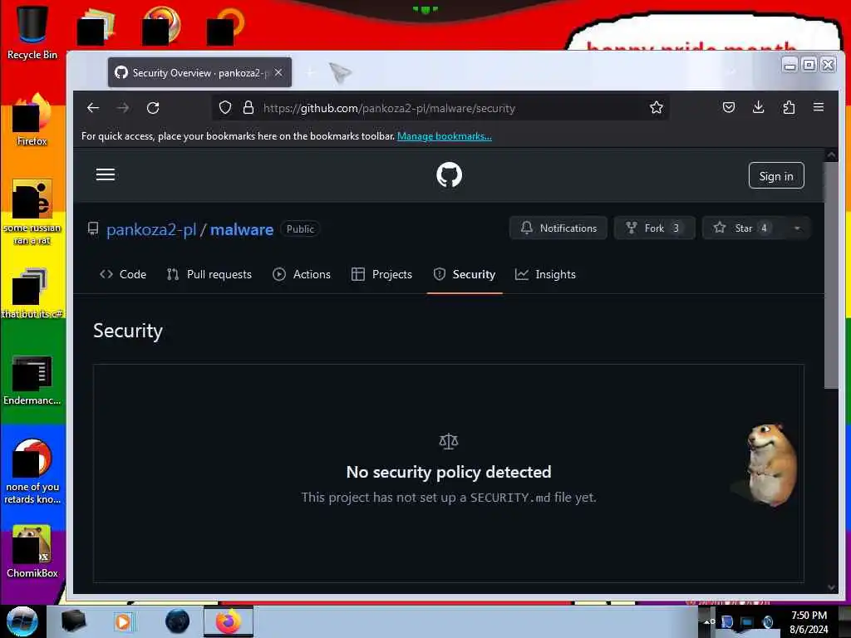Viewport: 851px width, 638px height.
Task: Open the Windows Start orb
Action: point(22,621)
